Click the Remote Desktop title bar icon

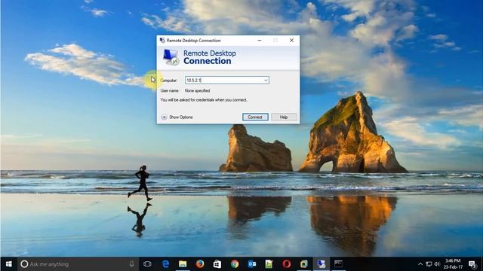(162, 40)
